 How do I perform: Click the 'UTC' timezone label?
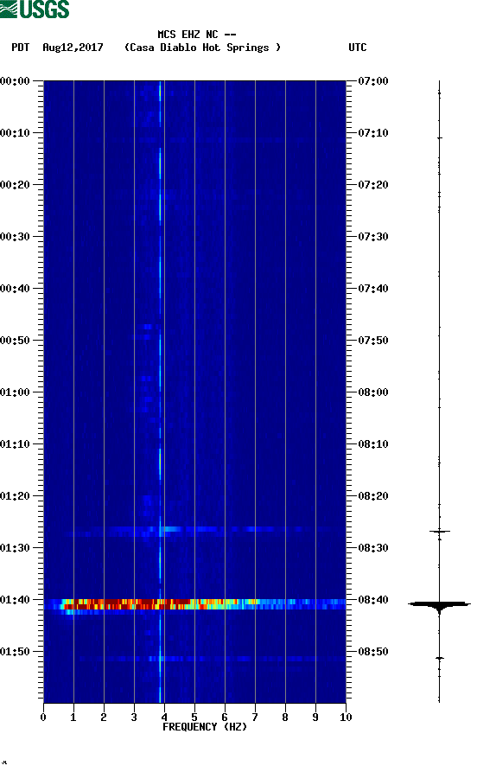(x=358, y=48)
